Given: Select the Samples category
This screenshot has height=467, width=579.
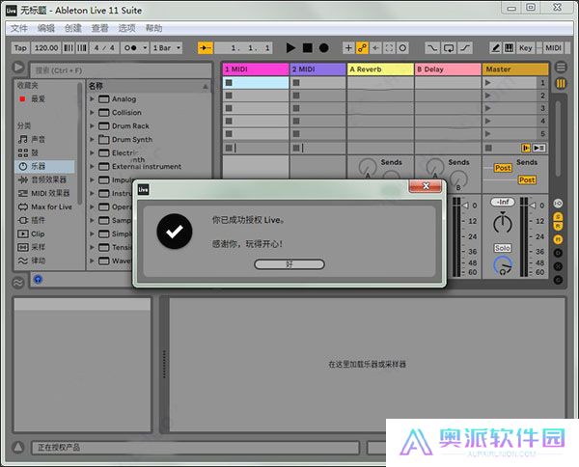Looking at the screenshot, I should coord(44,247).
